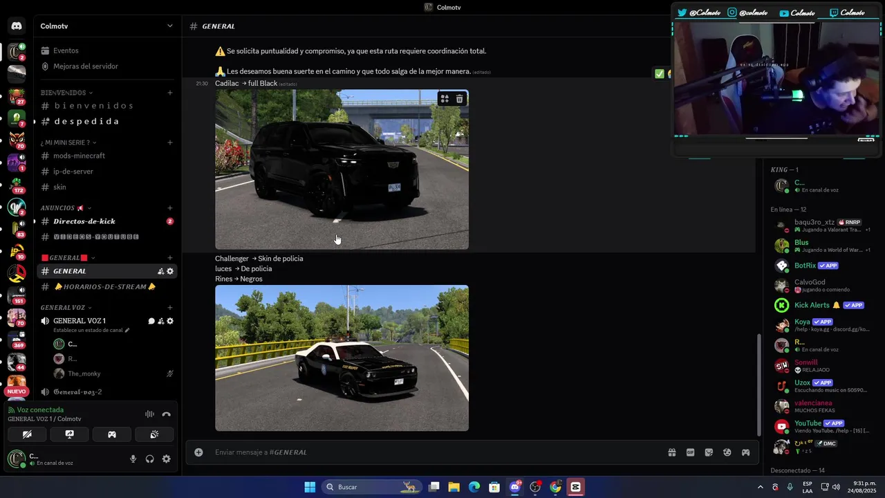This screenshot has width=885, height=498.
Task: Add channel to ANUNCIOS category
Action: tap(170, 207)
